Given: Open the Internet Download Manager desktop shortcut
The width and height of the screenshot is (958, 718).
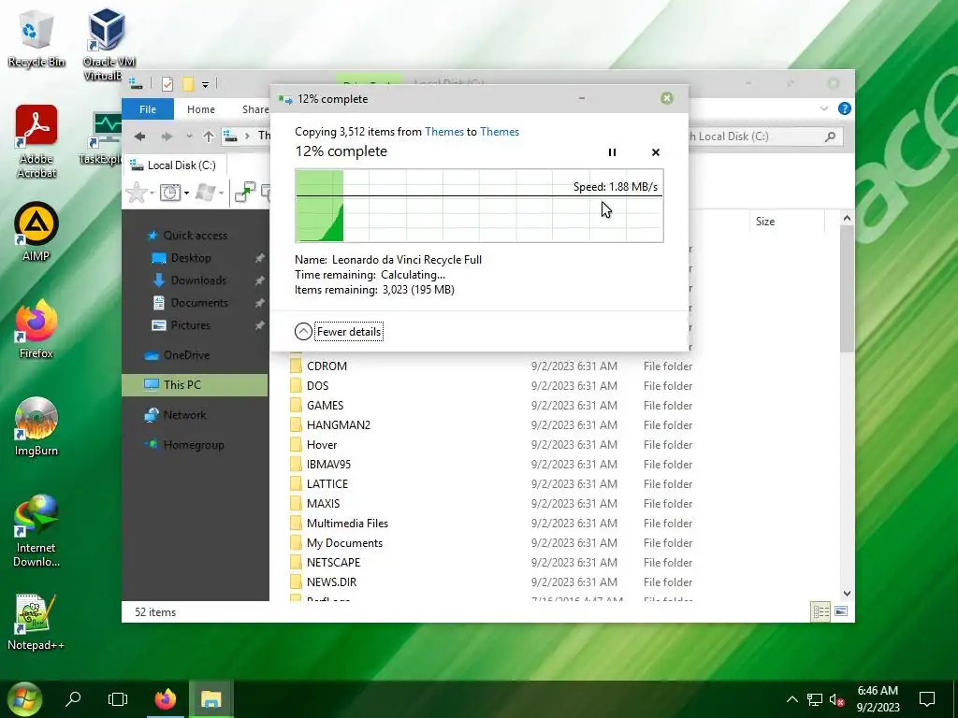Looking at the screenshot, I should [x=36, y=531].
